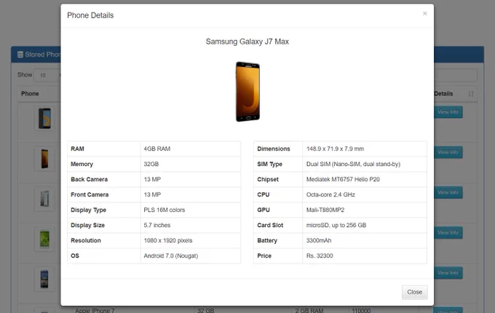The height and width of the screenshot is (313, 495).
Task: Click the Dimensions label
Action: point(274,148)
